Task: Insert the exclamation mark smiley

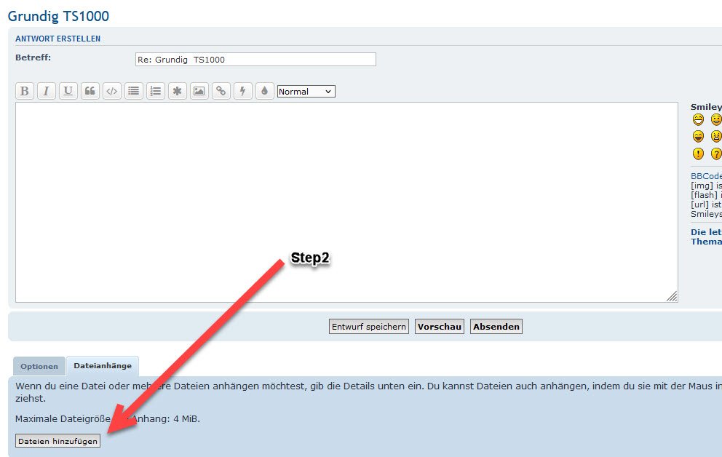Action: click(698, 154)
